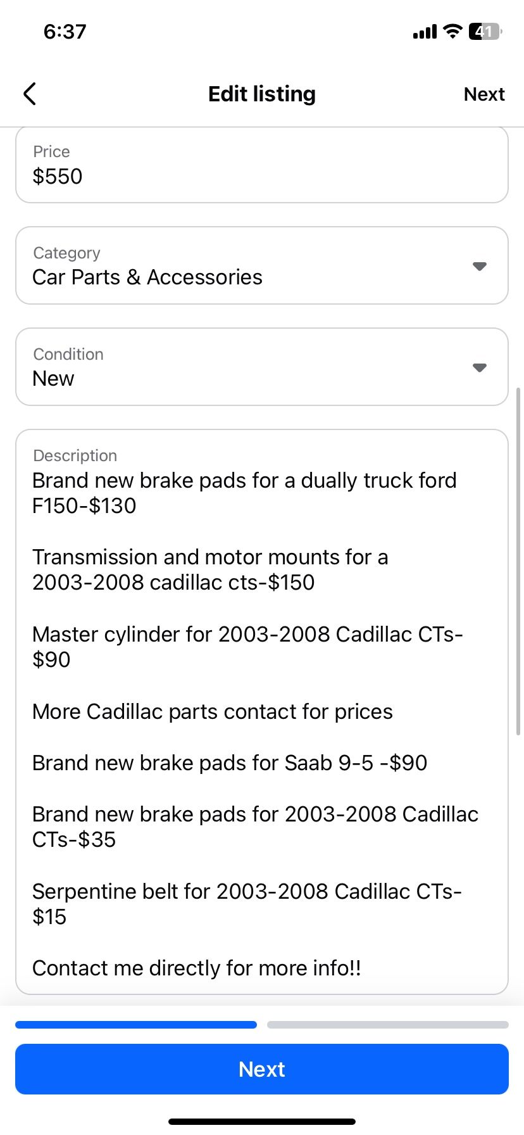Tap the Description label in the text box
This screenshot has width=524, height=1135.
coord(75,455)
